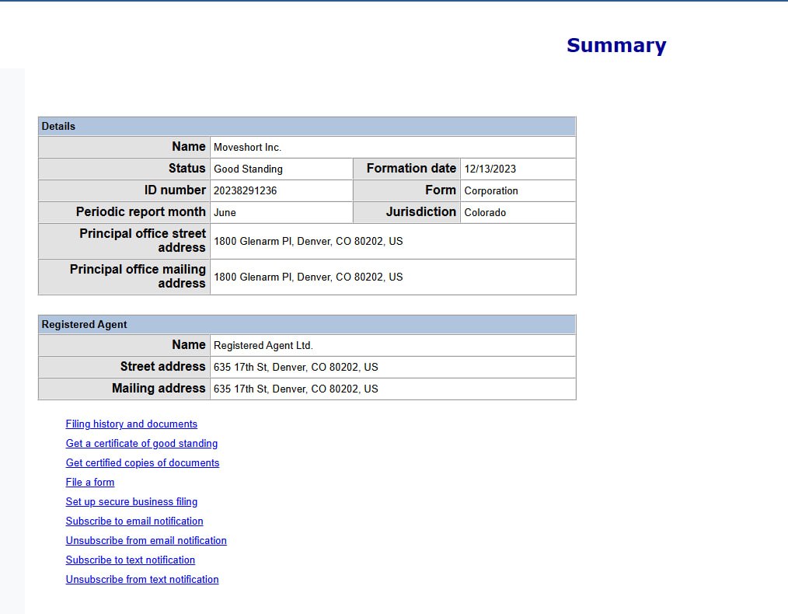788x614 pixels.
Task: Click the Details section header
Action: pyautogui.click(x=307, y=126)
